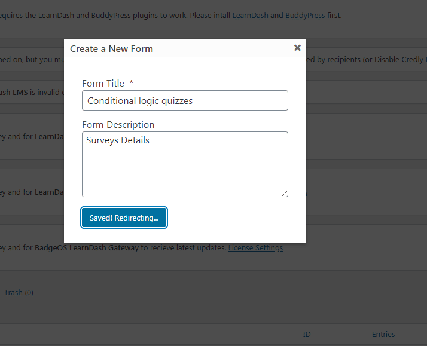Open the BuddyPress link
Image resolution: width=427 pixels, height=346 pixels.
(x=305, y=15)
